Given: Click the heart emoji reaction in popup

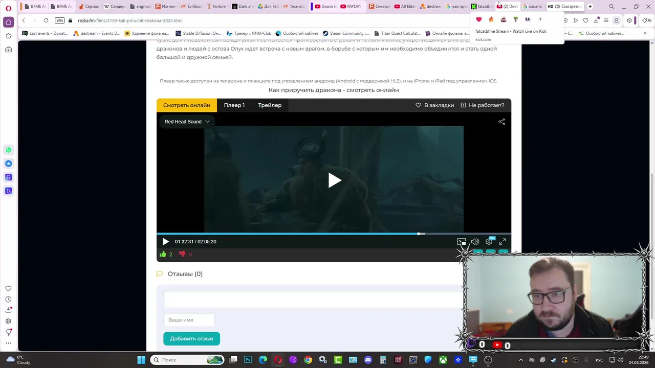Looking at the screenshot, I should [479, 19].
